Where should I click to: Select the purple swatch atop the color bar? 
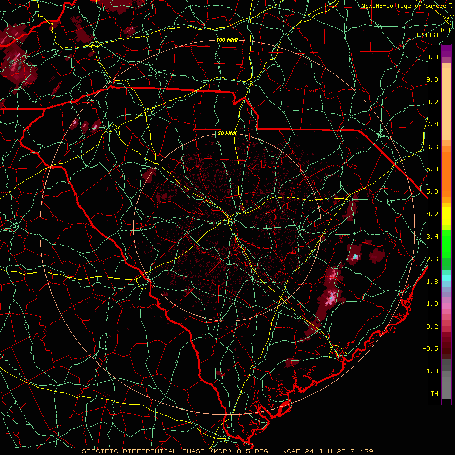446,51
